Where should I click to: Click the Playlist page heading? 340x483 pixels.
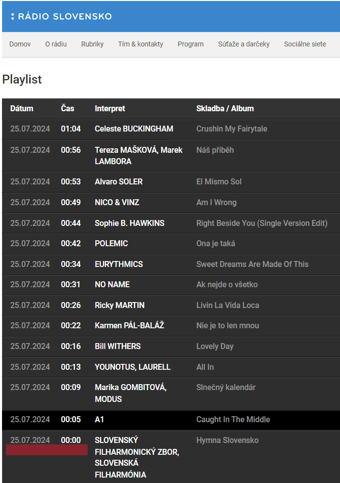coord(22,79)
